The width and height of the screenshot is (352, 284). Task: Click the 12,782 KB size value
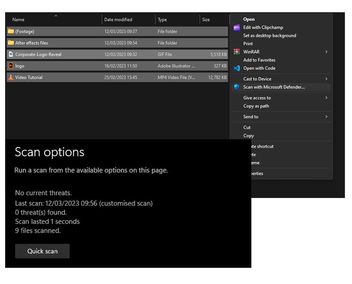[x=217, y=77]
